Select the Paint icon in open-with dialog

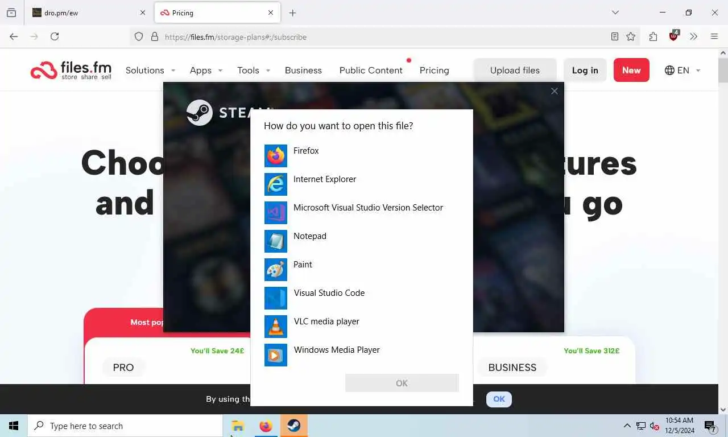[x=276, y=270]
